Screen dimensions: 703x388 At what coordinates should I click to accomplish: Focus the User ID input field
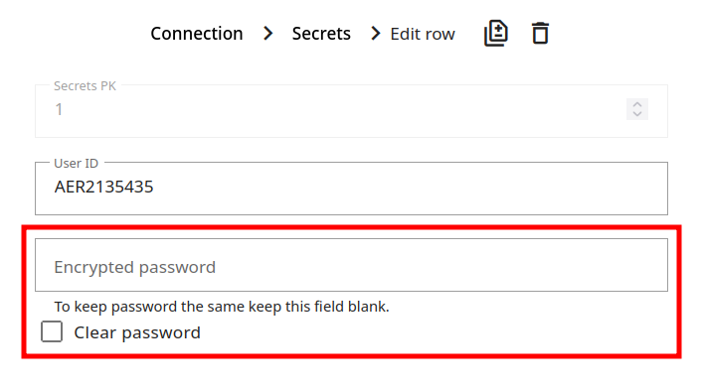click(352, 189)
